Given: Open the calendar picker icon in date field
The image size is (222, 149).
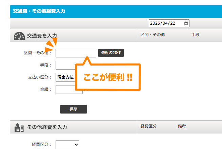Looking at the screenshot, I should pyautogui.click(x=186, y=23).
